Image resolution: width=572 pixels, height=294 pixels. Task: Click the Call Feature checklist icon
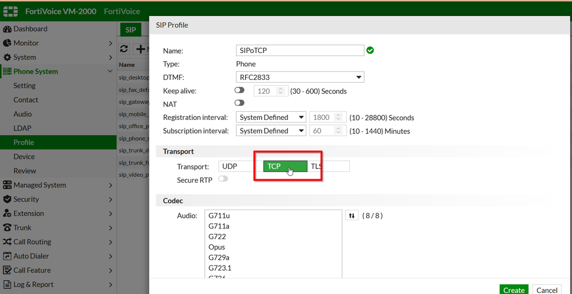[7, 270]
